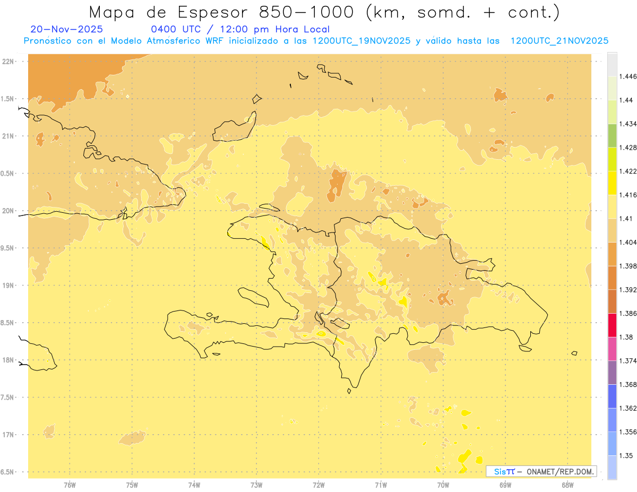
Task: Select the '72W' longitude label
Action: click(x=318, y=485)
